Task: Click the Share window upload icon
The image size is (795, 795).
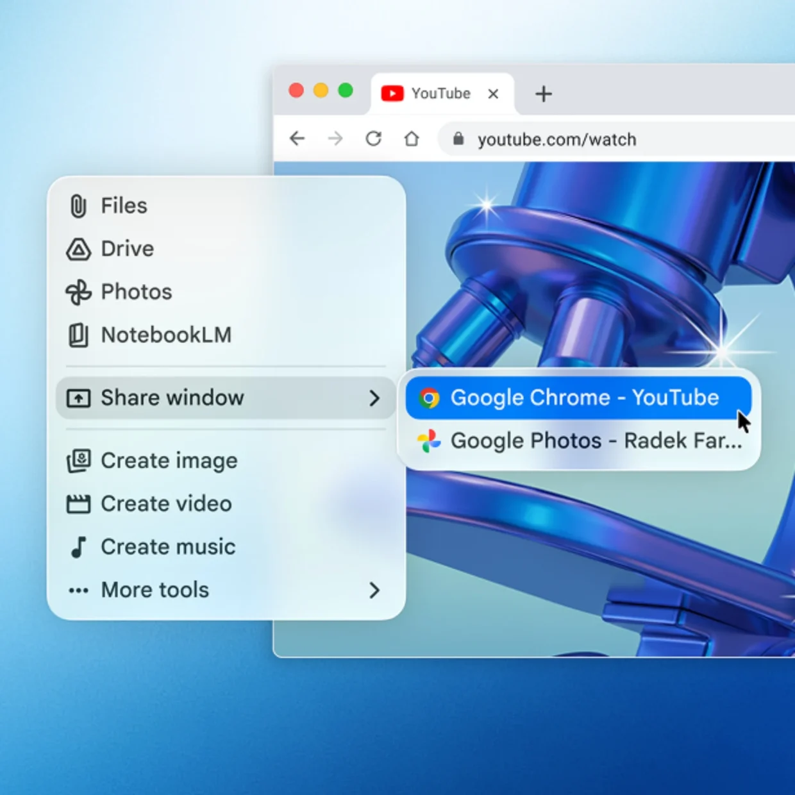Action: (78, 398)
